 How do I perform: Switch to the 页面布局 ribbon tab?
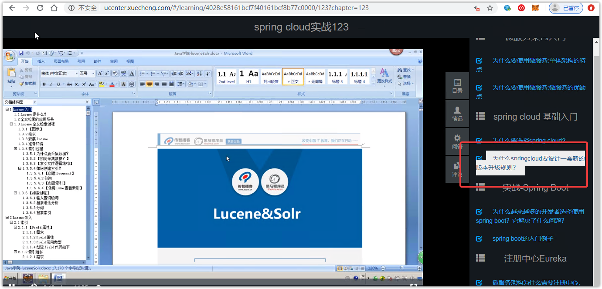(61, 61)
